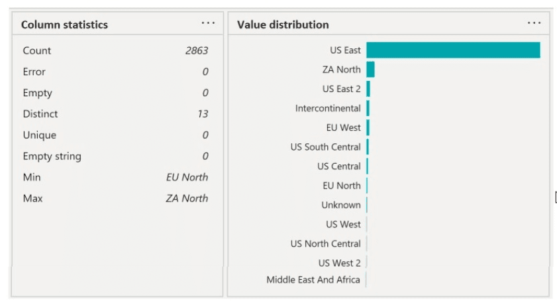Click the Column statistics panel title
557x305 pixels.
pos(64,25)
